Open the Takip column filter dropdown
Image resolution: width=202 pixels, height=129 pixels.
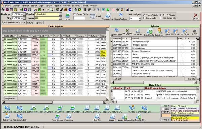[x=38, y=36]
